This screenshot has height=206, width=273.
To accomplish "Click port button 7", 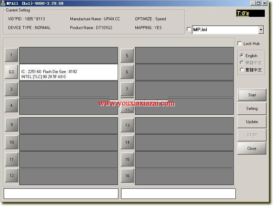I will coord(127,89).
